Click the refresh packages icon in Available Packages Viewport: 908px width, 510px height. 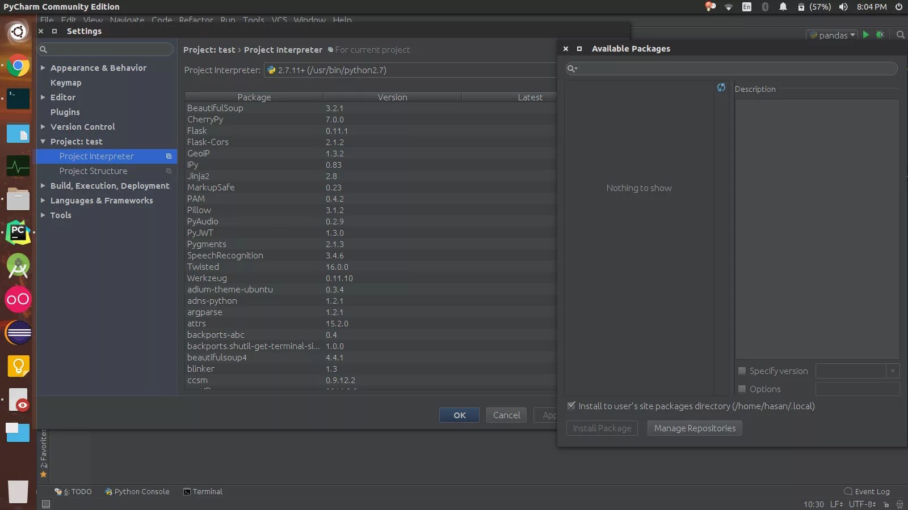[721, 87]
